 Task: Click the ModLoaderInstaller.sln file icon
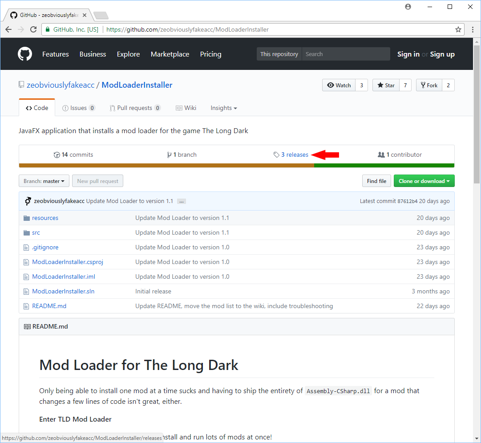point(26,292)
